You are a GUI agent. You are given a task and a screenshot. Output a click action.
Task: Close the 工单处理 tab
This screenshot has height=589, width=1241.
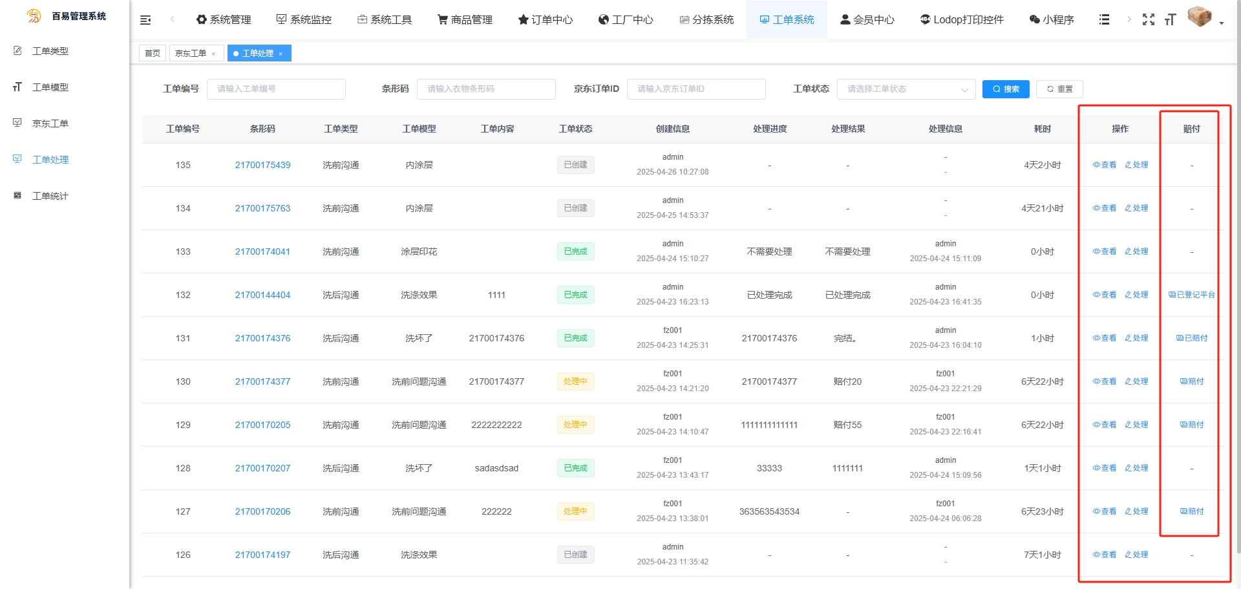[x=281, y=54]
